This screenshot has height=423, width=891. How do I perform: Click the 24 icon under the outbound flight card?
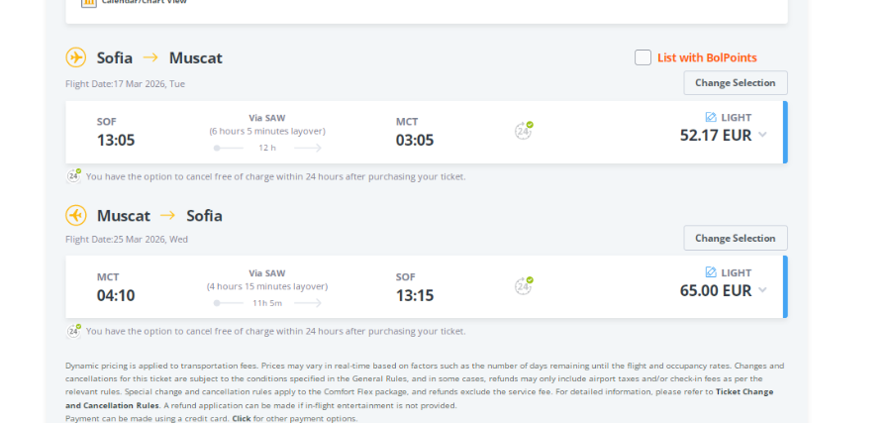click(x=74, y=175)
